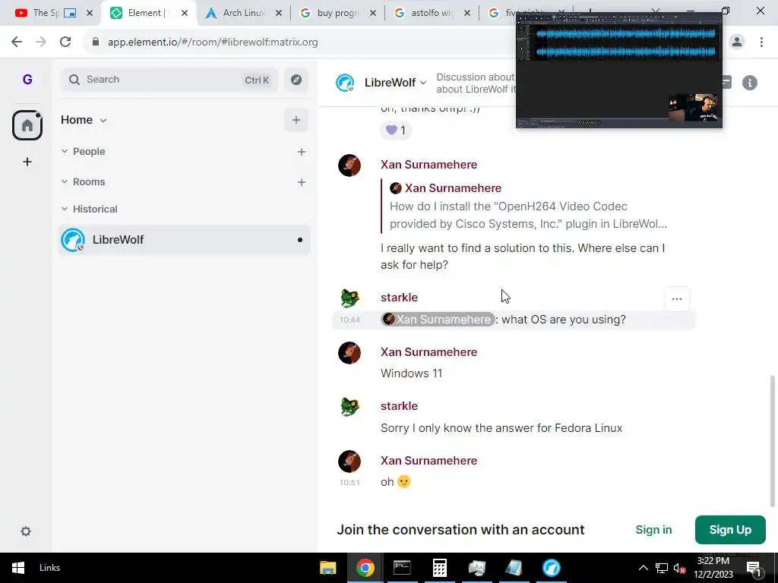Image resolution: width=778 pixels, height=583 pixels.
Task: Open Windows Start menu
Action: (18, 568)
